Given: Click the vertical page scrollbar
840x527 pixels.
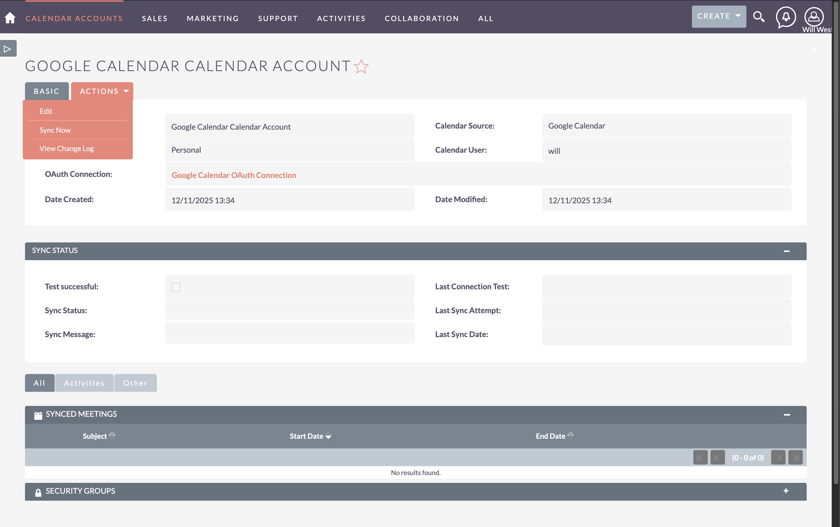Looking at the screenshot, I should pos(836,244).
